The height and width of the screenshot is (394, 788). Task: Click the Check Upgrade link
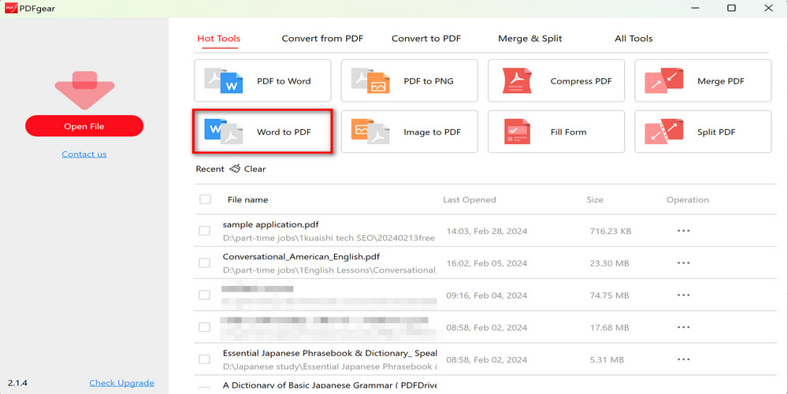(121, 383)
